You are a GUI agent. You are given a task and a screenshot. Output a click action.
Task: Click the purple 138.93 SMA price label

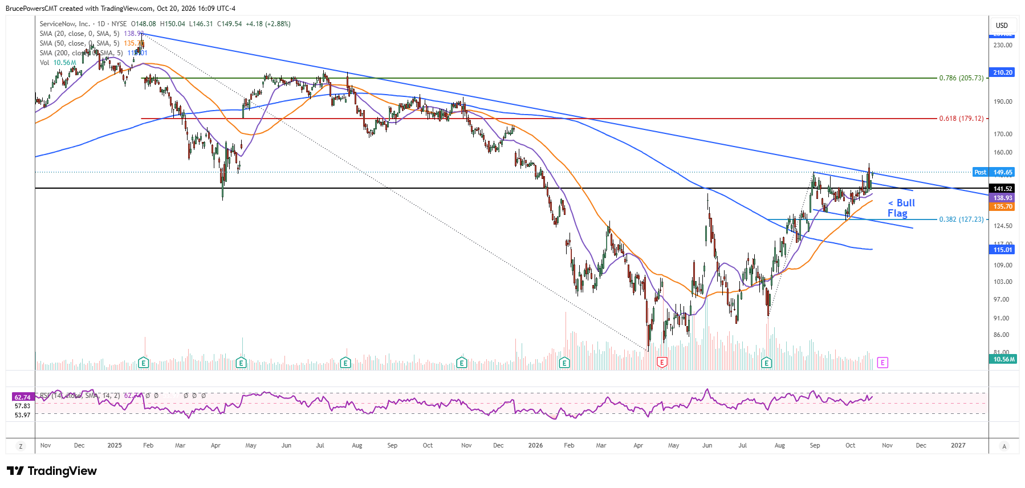pos(1002,198)
